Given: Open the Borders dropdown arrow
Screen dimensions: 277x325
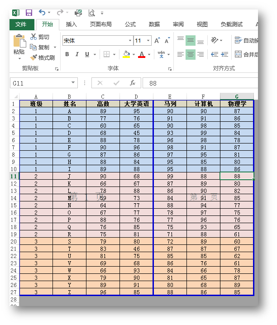Looking at the screenshot, I should pos(114,54).
